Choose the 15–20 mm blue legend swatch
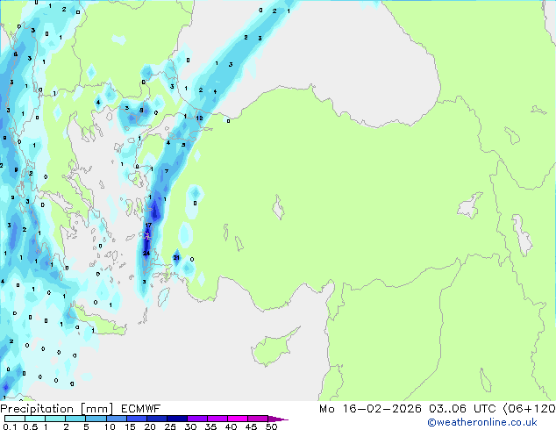Viewport: 556px width, 430px height. tap(136, 419)
